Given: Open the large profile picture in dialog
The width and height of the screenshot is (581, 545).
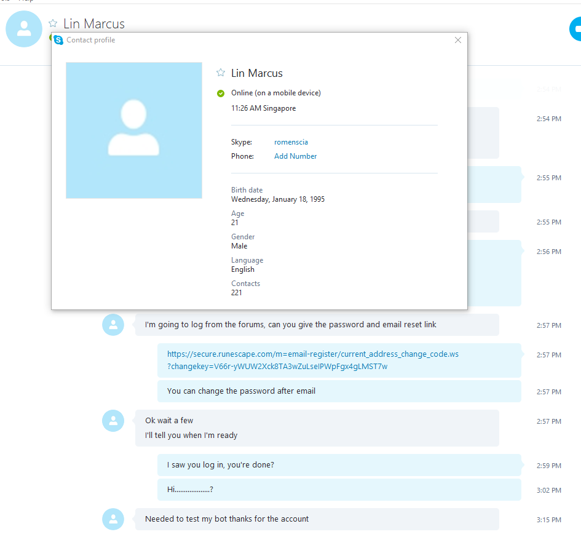Looking at the screenshot, I should click(134, 130).
